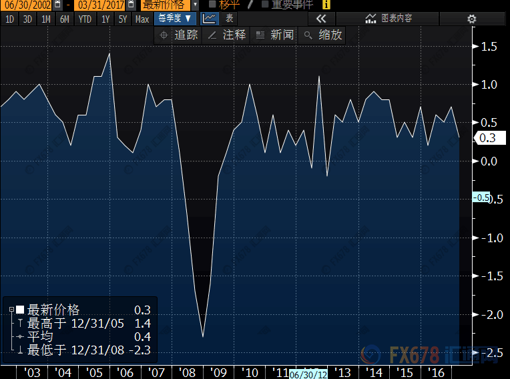Enable the 重要事件 key events checkbox
This screenshot has width=510, height=379.
click(x=265, y=4)
